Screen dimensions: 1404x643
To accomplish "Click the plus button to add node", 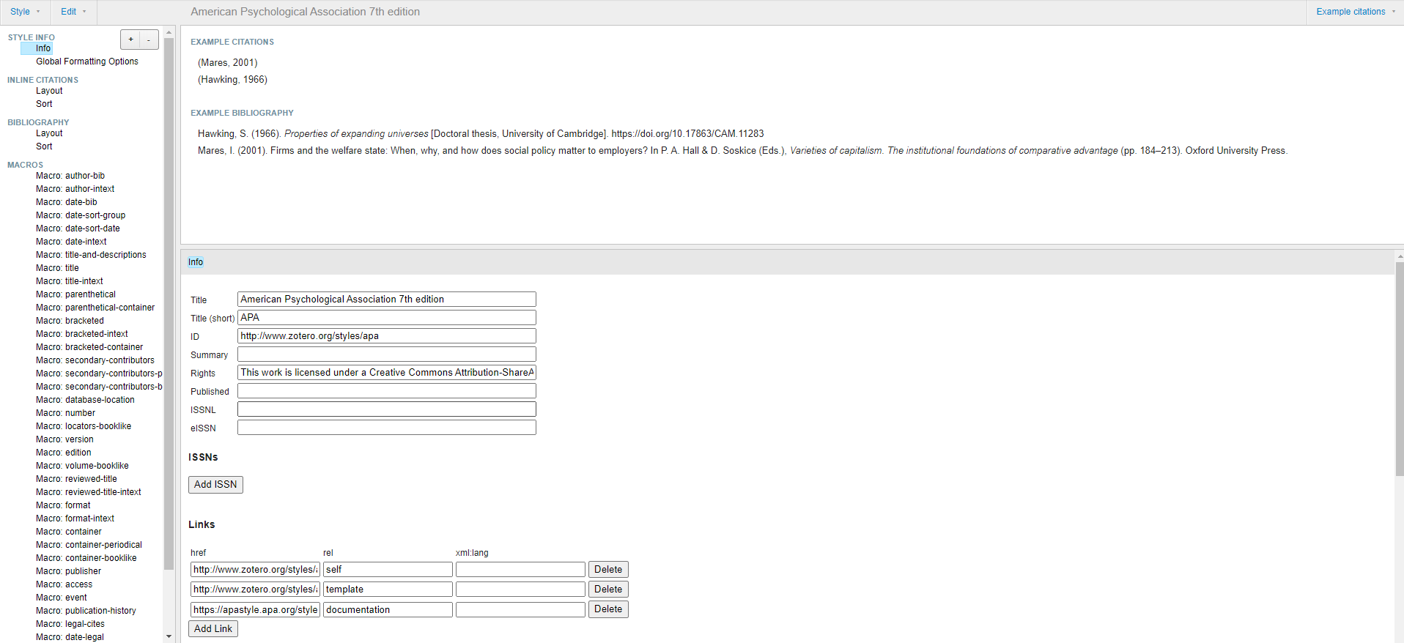I will [130, 40].
